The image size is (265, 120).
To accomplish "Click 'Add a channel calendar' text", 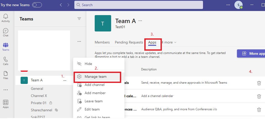I will pyautogui.click(x=157, y=96).
